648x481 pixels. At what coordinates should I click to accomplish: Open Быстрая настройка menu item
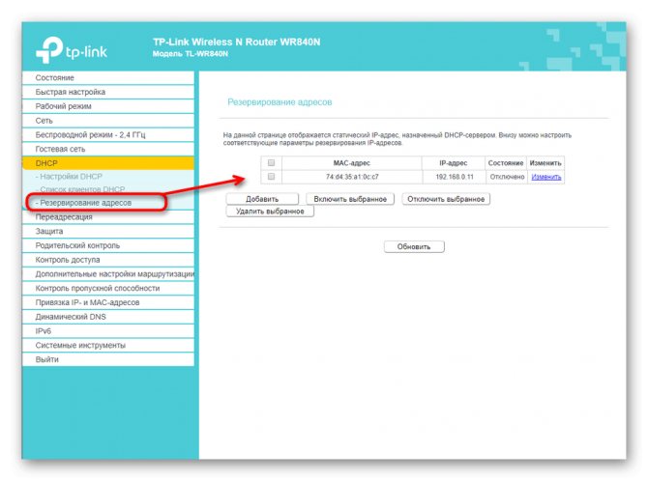click(108, 92)
